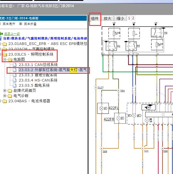Viewport: 173px width, 174px height.
Task: Click splice point S84
Action: point(119,90)
